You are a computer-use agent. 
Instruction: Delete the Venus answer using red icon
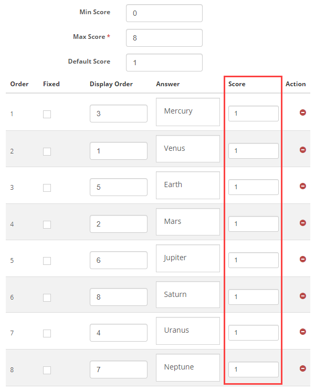(303, 150)
